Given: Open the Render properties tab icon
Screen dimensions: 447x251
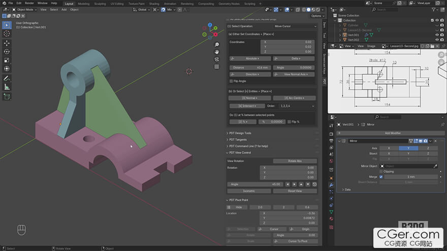Looking at the screenshot, I should pyautogui.click(x=331, y=134).
